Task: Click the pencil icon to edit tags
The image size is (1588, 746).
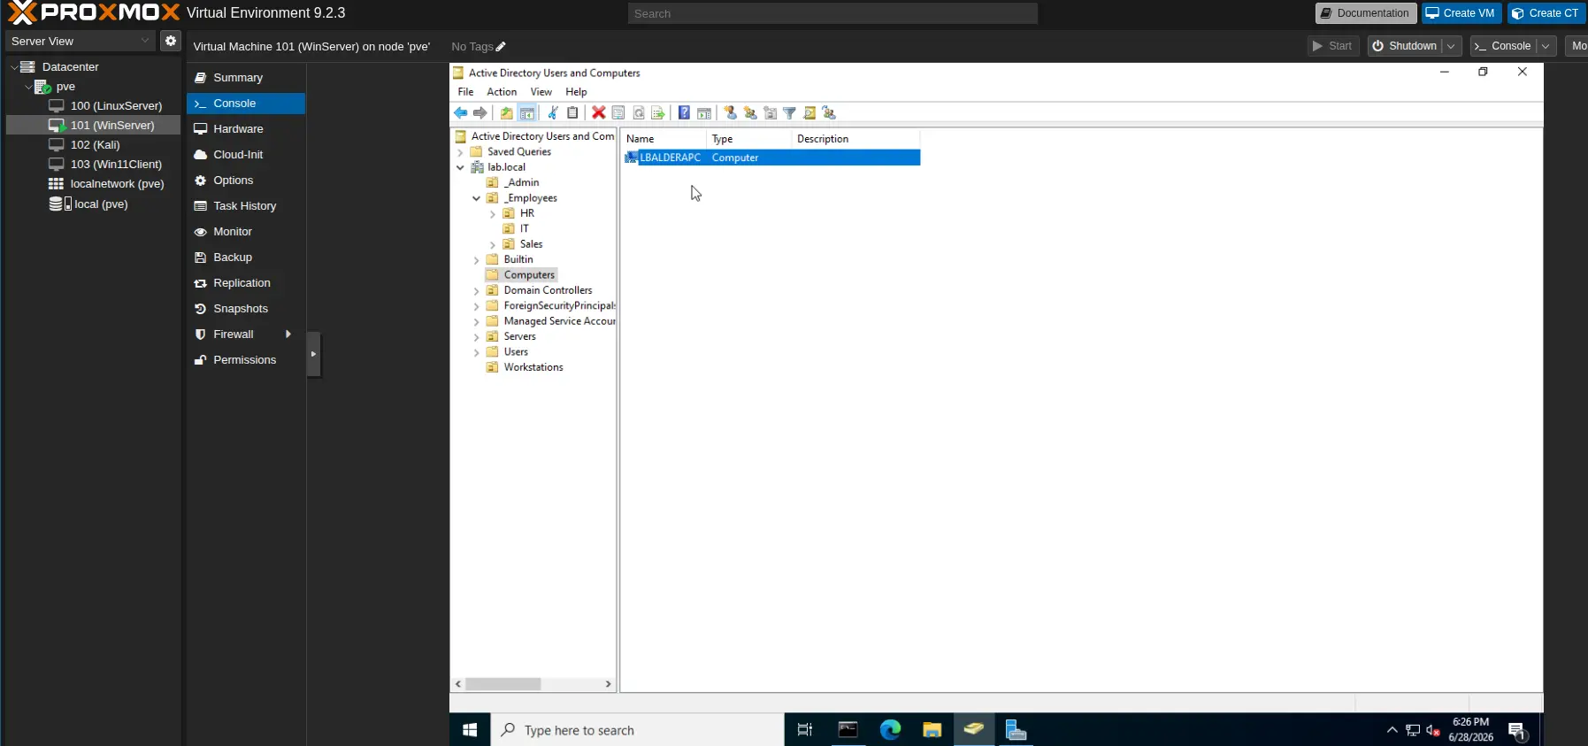Action: pos(501,47)
